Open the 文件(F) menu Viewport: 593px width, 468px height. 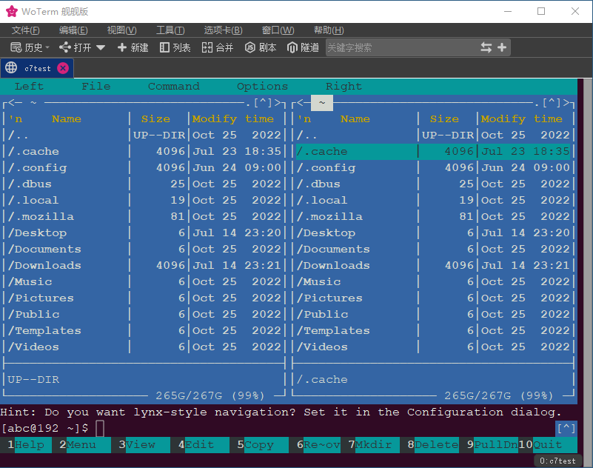26,30
